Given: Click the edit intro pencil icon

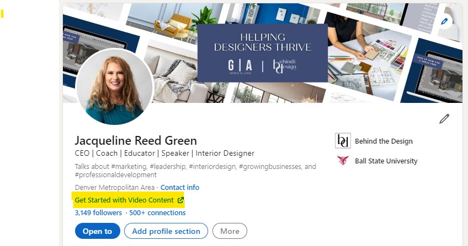Looking at the screenshot, I should point(444,119).
